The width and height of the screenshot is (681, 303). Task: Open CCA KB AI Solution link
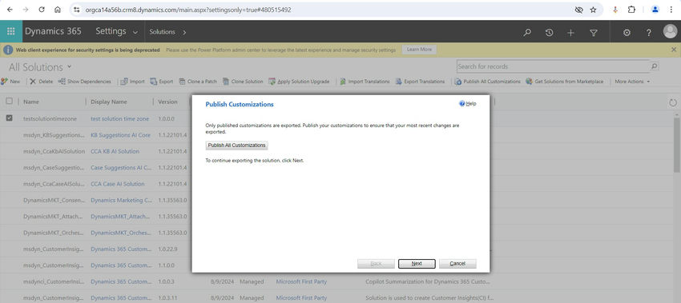click(x=115, y=151)
